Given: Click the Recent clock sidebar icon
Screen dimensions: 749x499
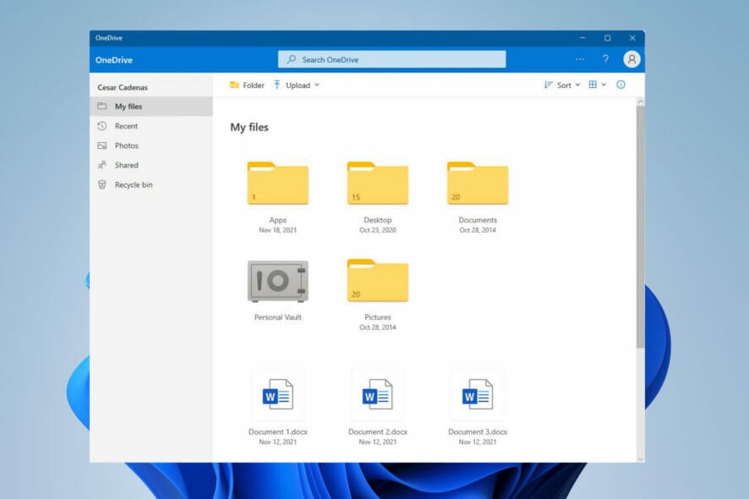Looking at the screenshot, I should 101,126.
